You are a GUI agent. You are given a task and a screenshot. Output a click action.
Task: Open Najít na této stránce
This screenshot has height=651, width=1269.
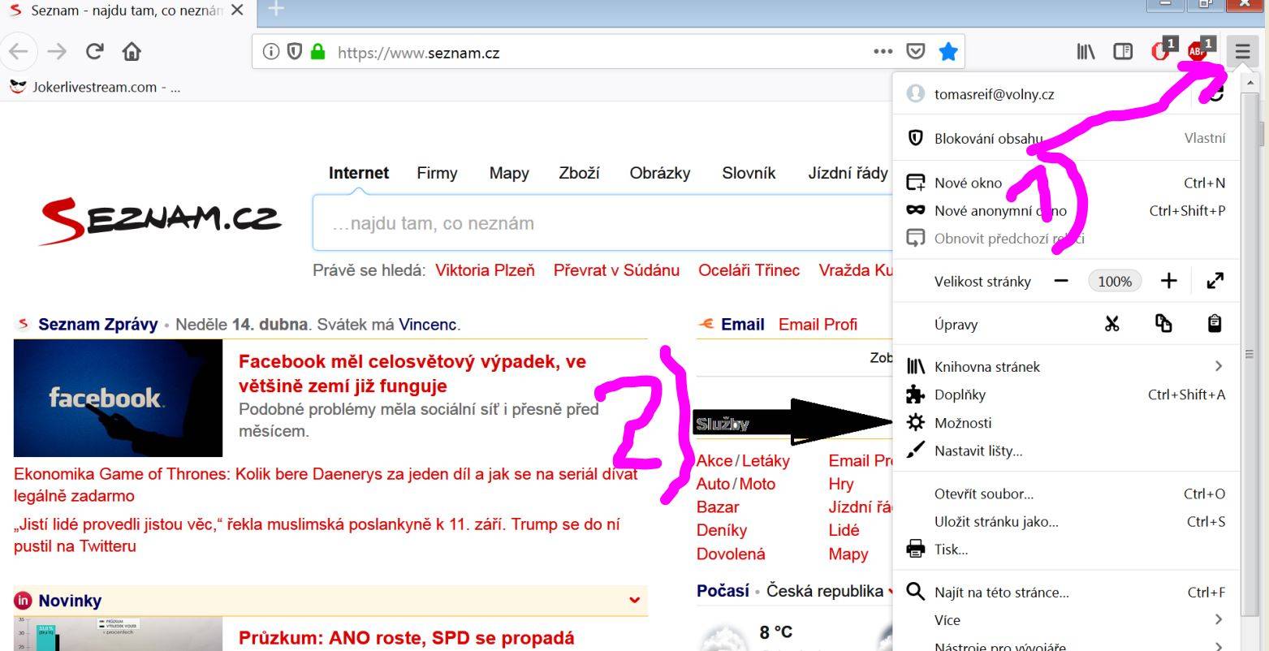click(x=1066, y=592)
